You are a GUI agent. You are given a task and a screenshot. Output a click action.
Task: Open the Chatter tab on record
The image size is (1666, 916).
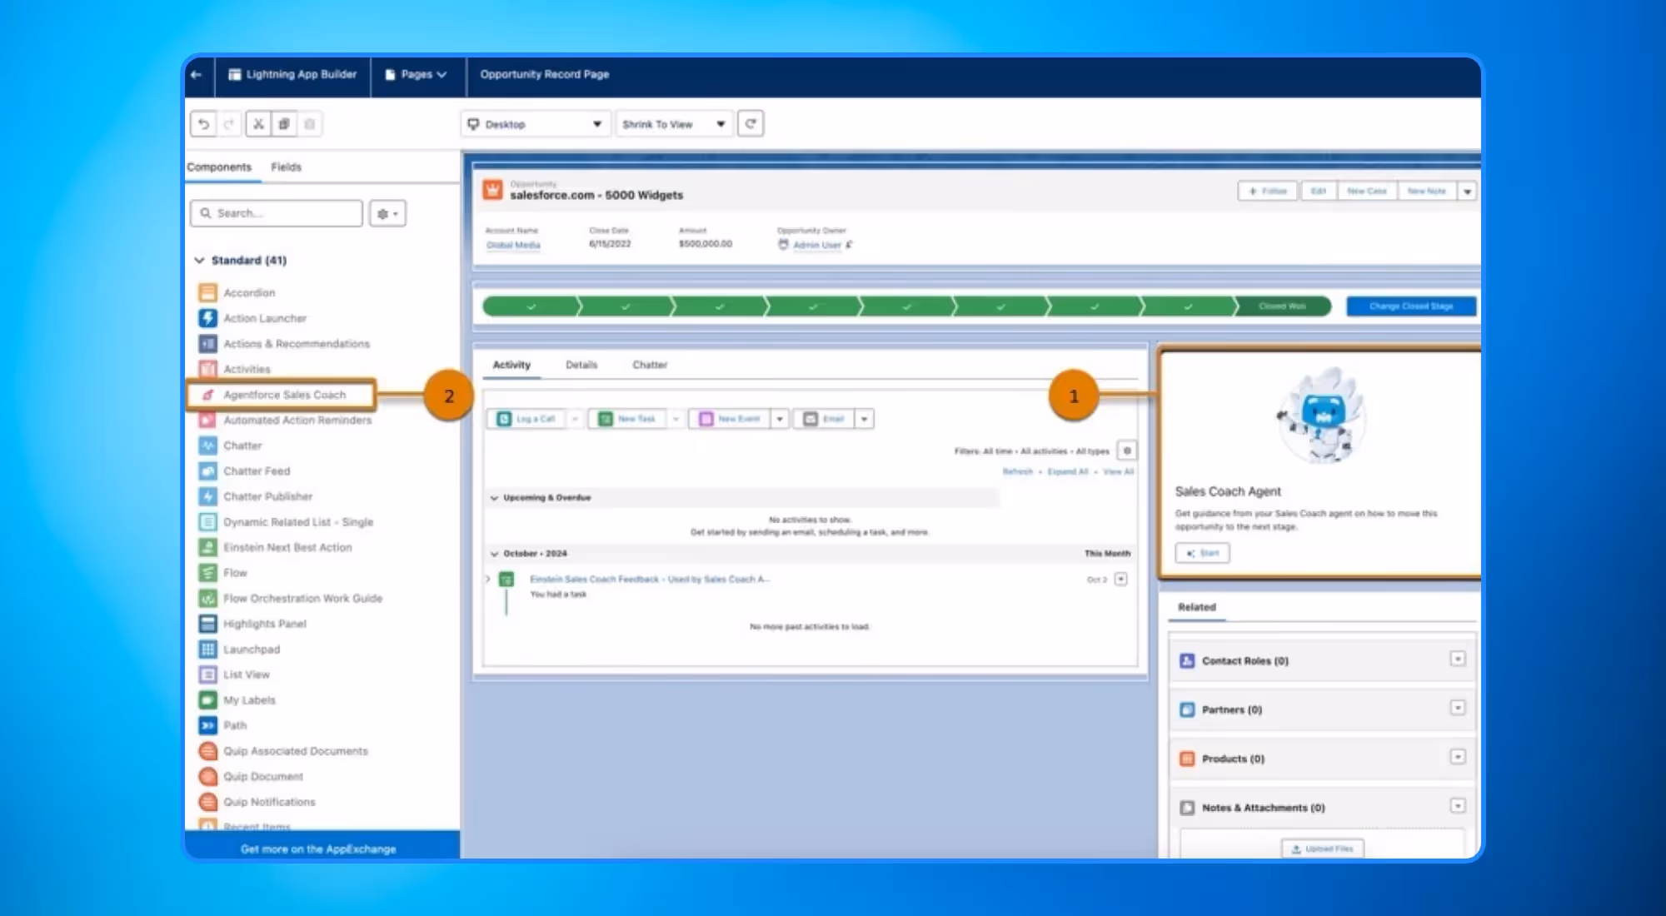tap(650, 365)
